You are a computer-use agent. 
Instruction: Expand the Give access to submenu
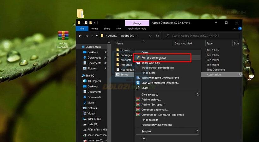[x=198, y=94]
